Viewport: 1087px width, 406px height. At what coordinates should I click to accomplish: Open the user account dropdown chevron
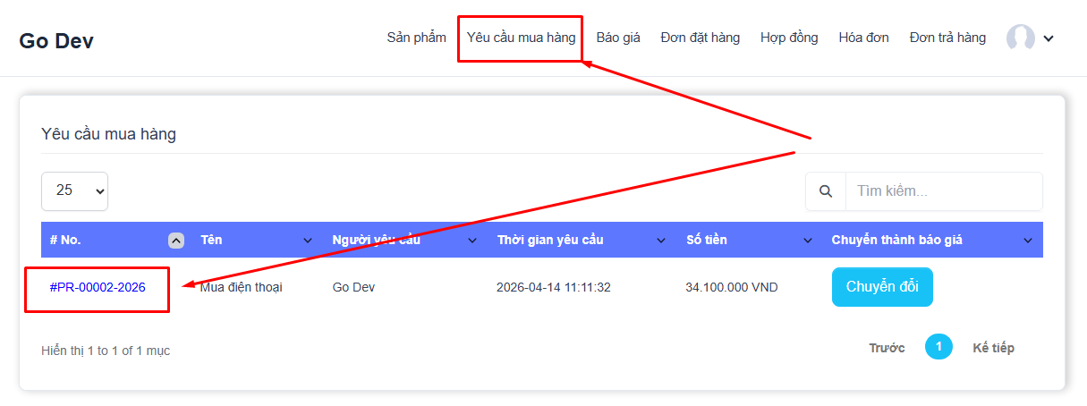tap(1049, 38)
